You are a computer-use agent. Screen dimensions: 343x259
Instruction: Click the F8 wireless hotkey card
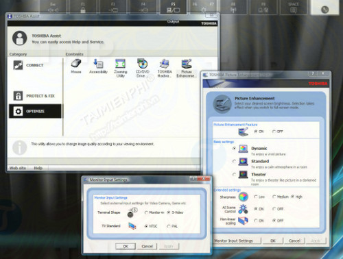pos(233,6)
